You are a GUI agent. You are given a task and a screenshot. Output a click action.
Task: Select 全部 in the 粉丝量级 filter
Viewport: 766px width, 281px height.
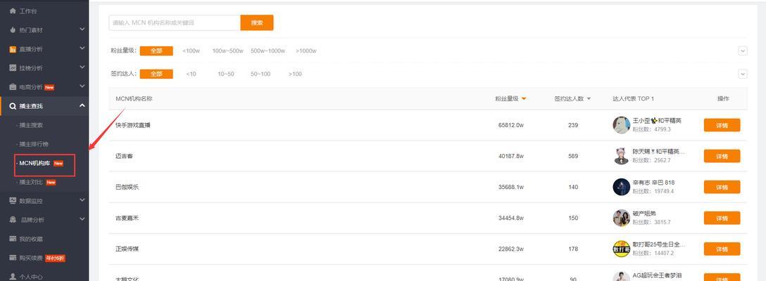coord(156,51)
